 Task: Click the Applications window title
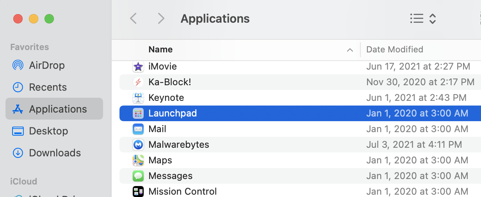click(215, 18)
